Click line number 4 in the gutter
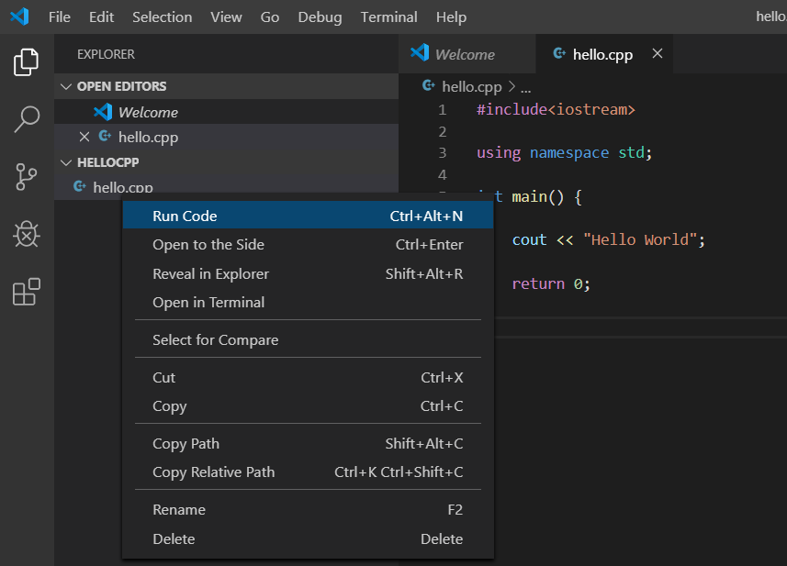The width and height of the screenshot is (787, 566). click(x=443, y=174)
